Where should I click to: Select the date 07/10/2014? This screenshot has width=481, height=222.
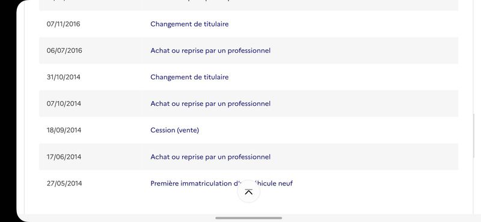coord(64,103)
